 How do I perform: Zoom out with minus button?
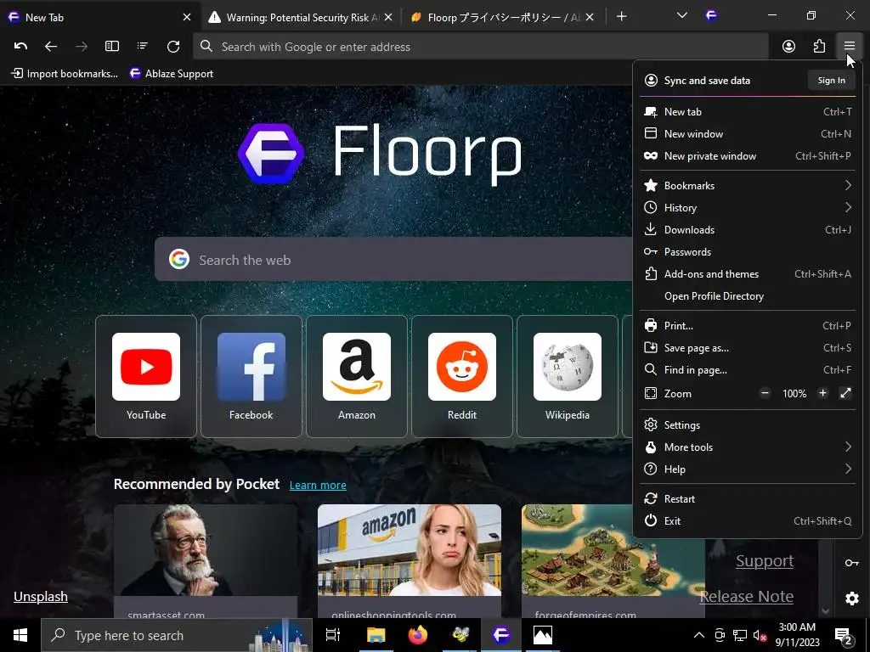click(x=765, y=393)
